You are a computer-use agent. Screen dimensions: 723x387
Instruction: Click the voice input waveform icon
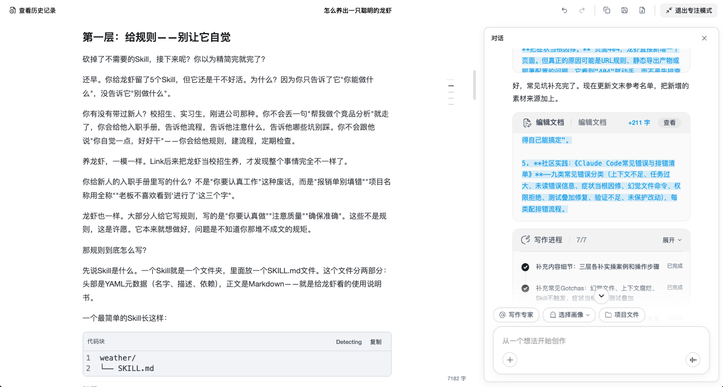tap(692, 360)
